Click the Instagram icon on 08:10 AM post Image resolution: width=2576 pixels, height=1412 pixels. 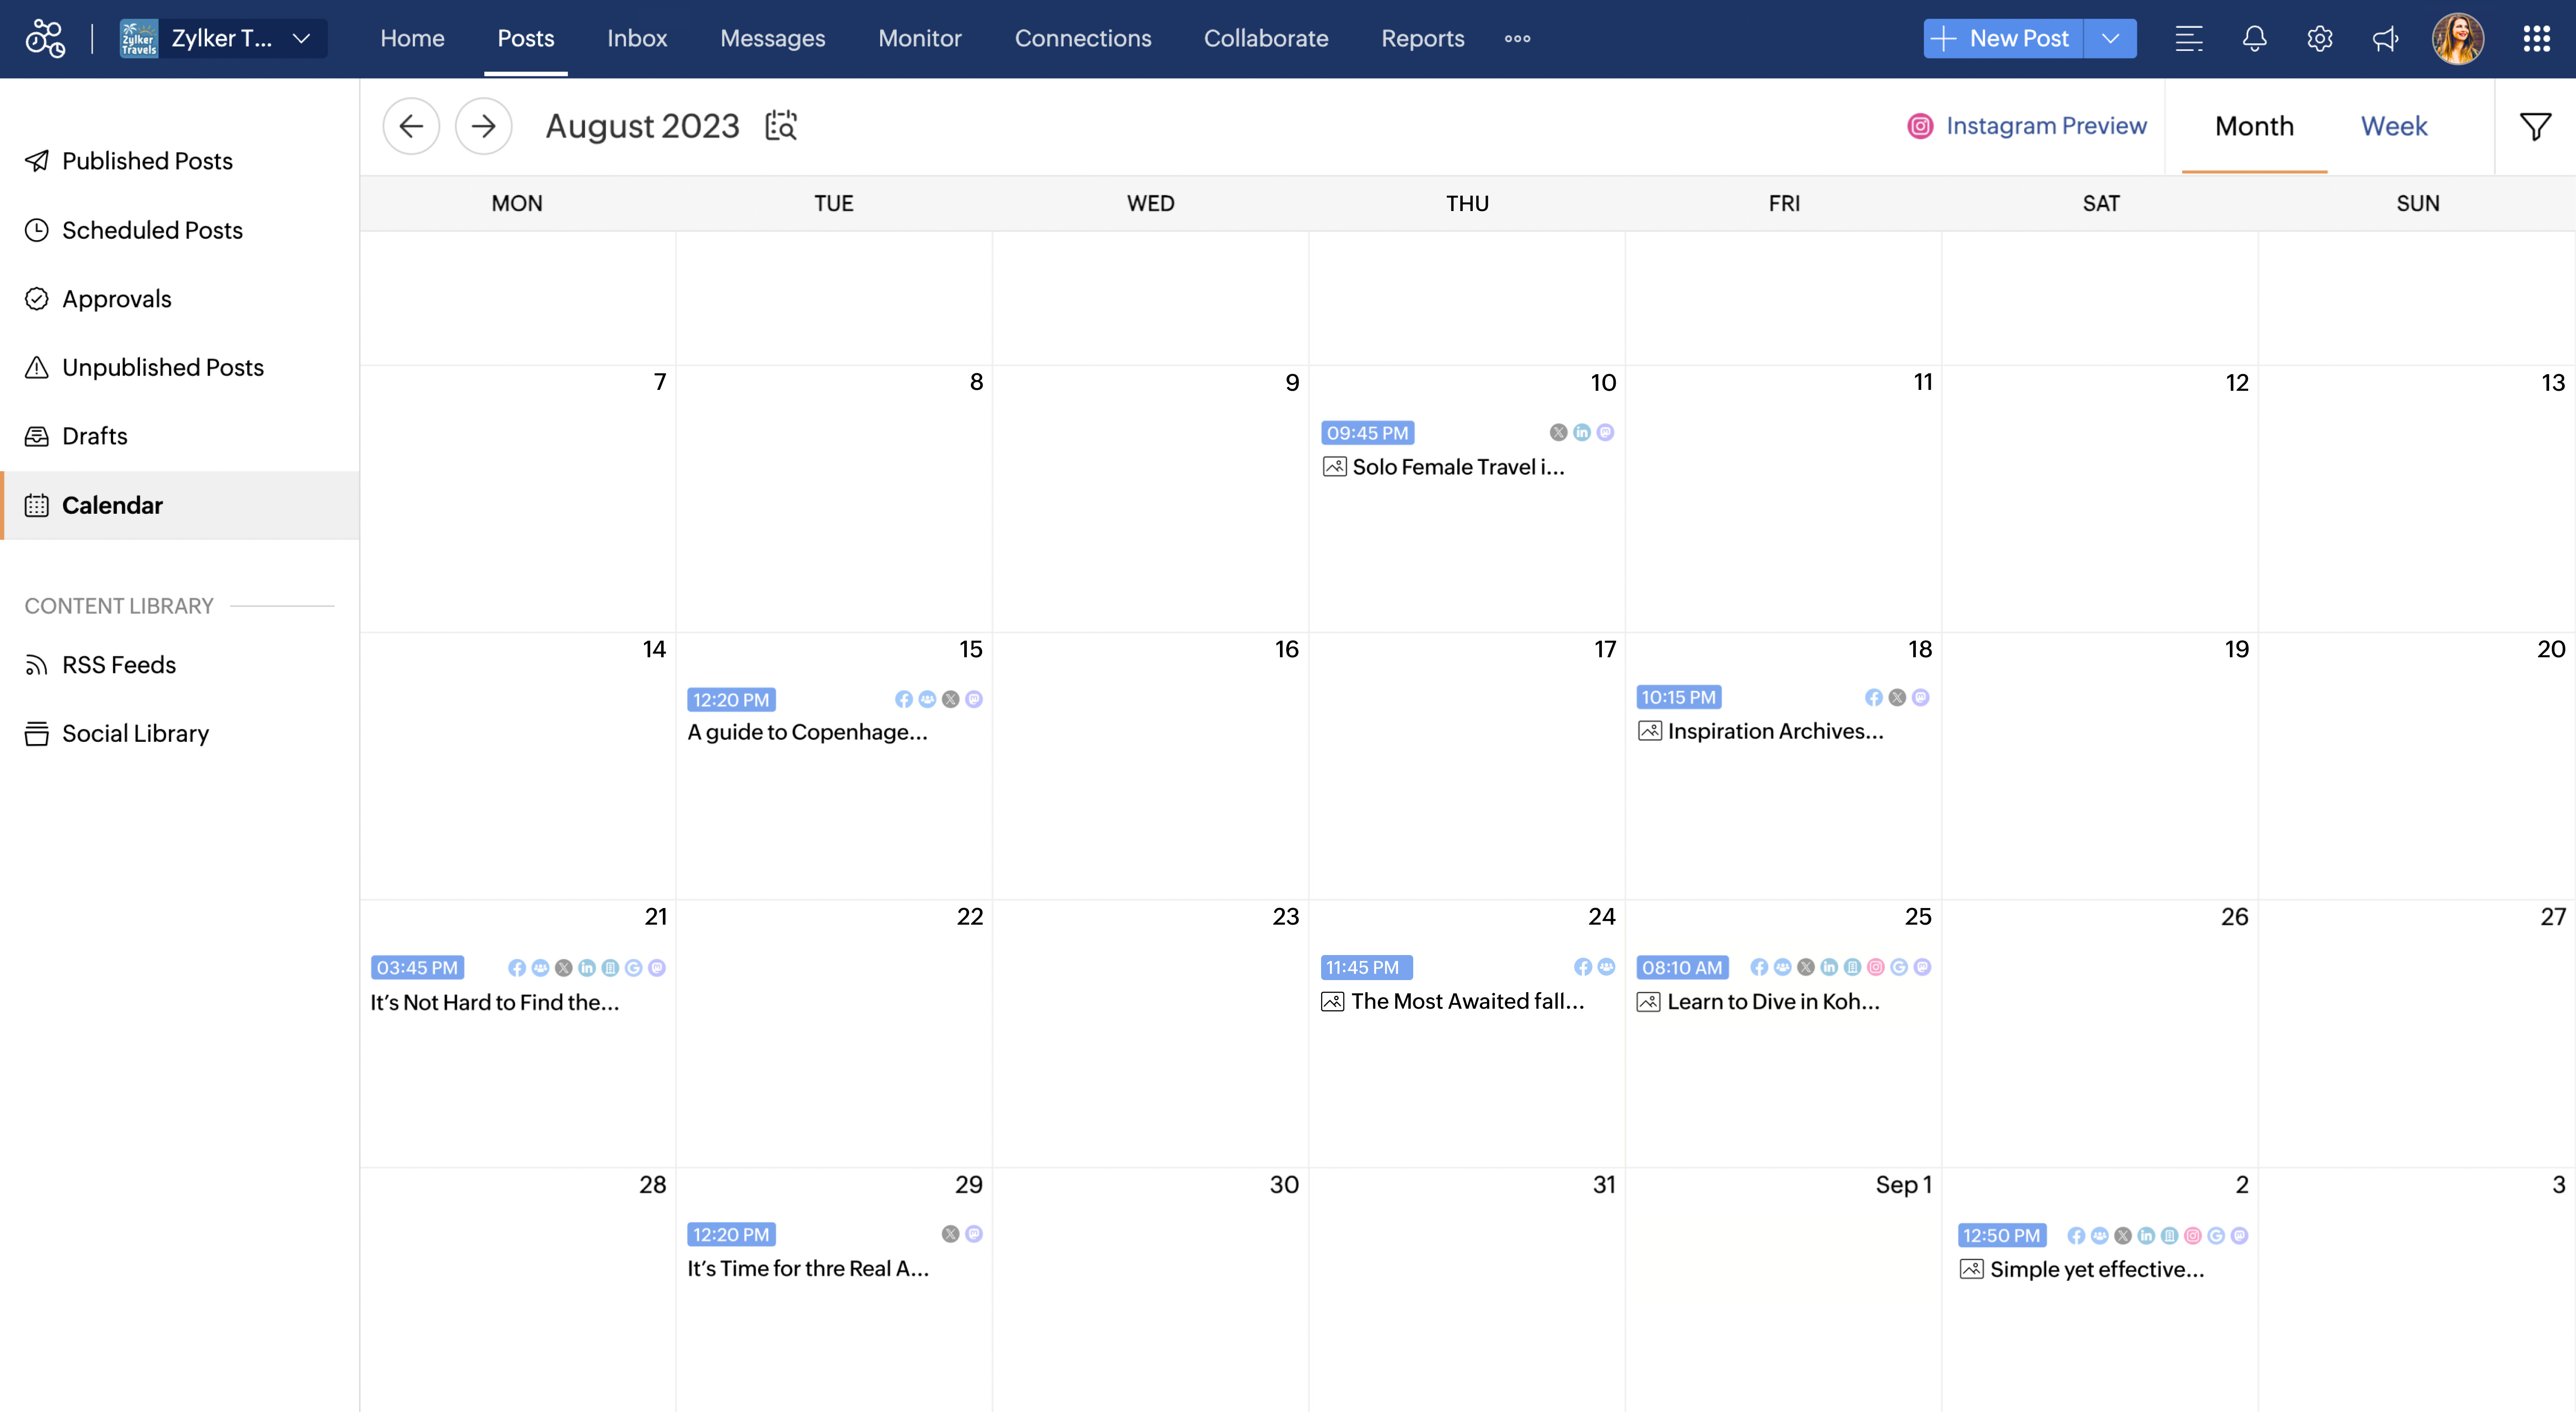pos(1875,967)
